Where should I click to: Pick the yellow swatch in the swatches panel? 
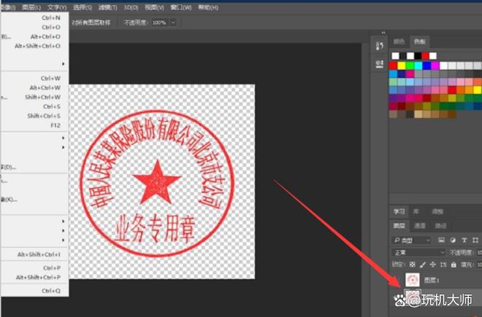coord(402,65)
